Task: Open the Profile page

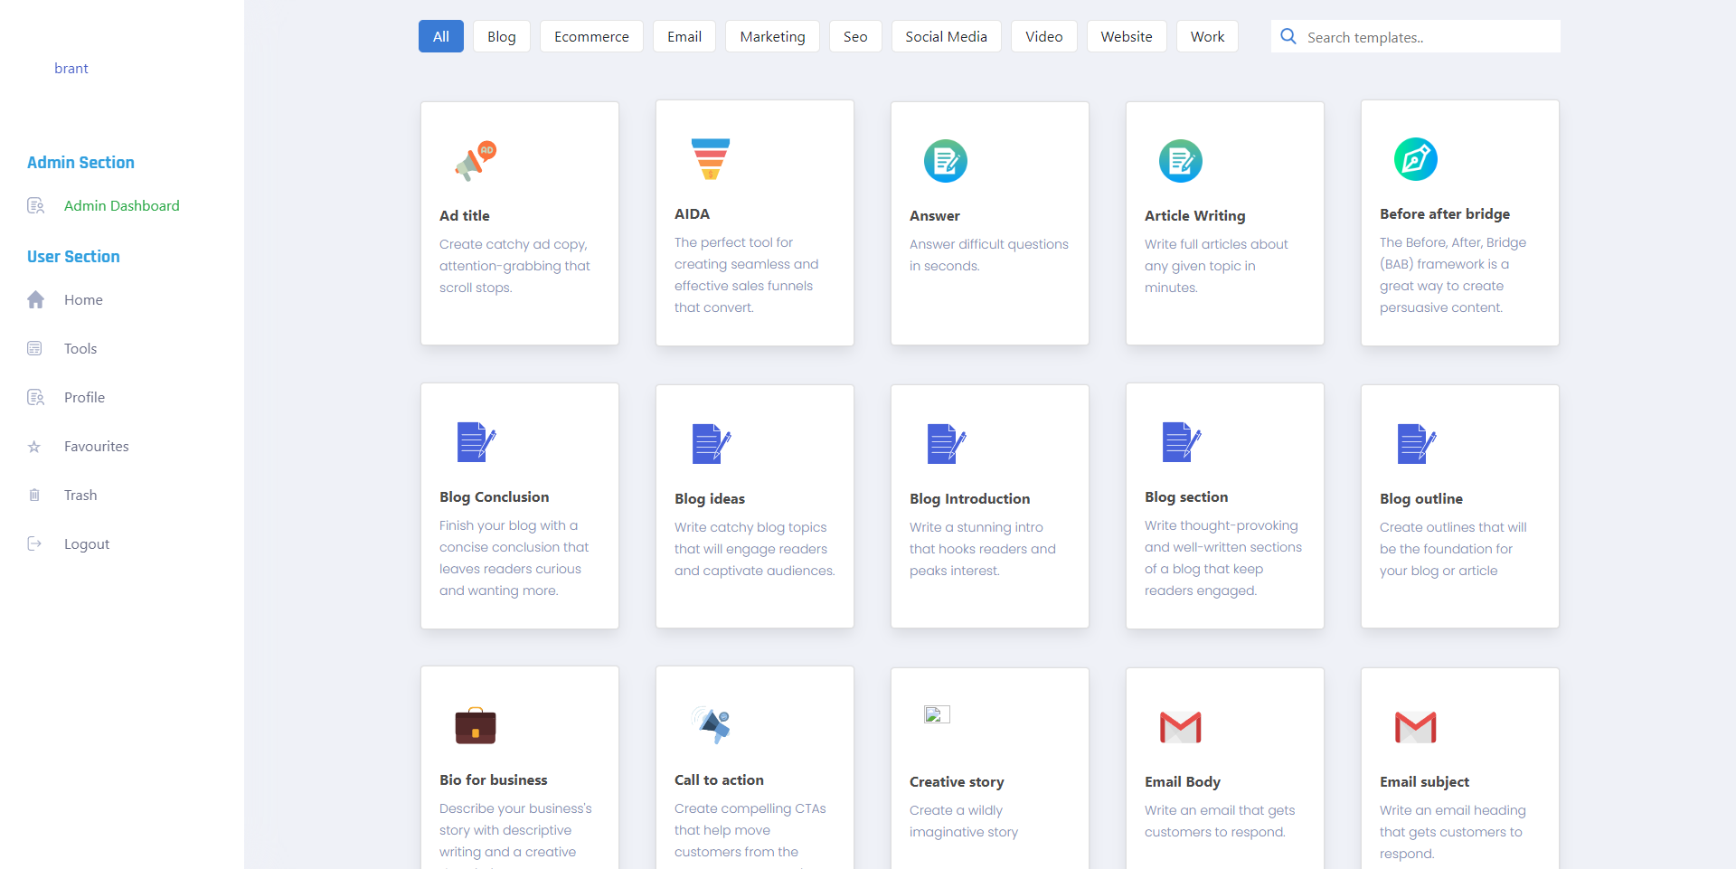Action: point(84,398)
